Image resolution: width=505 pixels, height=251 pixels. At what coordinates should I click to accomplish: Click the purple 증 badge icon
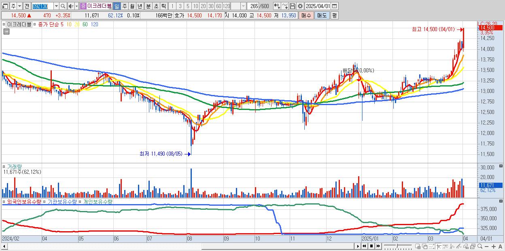coord(83,6)
